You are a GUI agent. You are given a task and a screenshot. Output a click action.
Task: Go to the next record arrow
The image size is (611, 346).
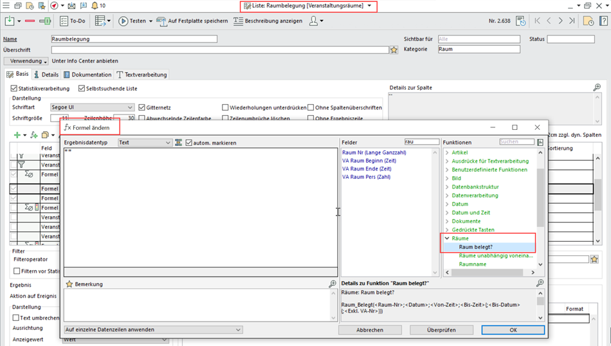point(560,21)
